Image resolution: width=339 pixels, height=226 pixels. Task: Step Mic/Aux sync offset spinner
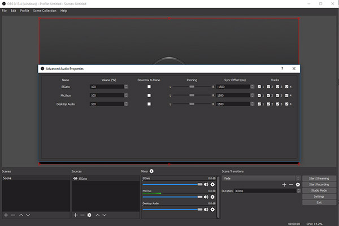[253, 95]
